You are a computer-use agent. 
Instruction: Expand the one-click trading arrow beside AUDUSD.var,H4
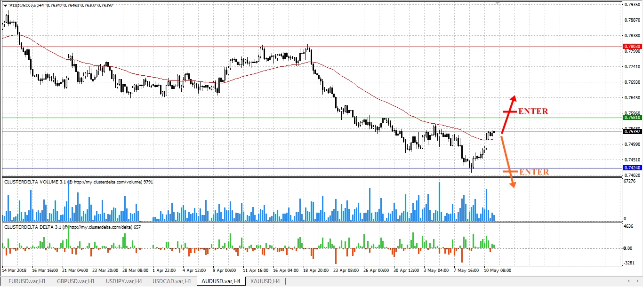(5, 5)
